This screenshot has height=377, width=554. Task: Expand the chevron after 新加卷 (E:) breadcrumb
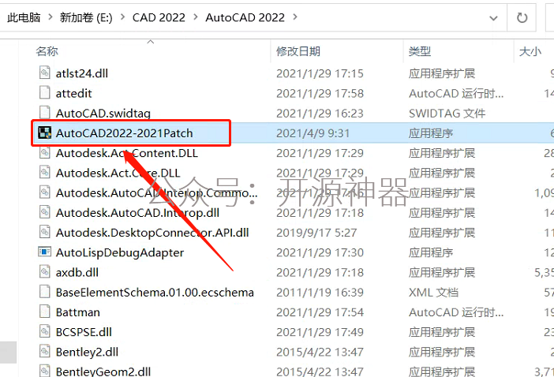[122, 17]
